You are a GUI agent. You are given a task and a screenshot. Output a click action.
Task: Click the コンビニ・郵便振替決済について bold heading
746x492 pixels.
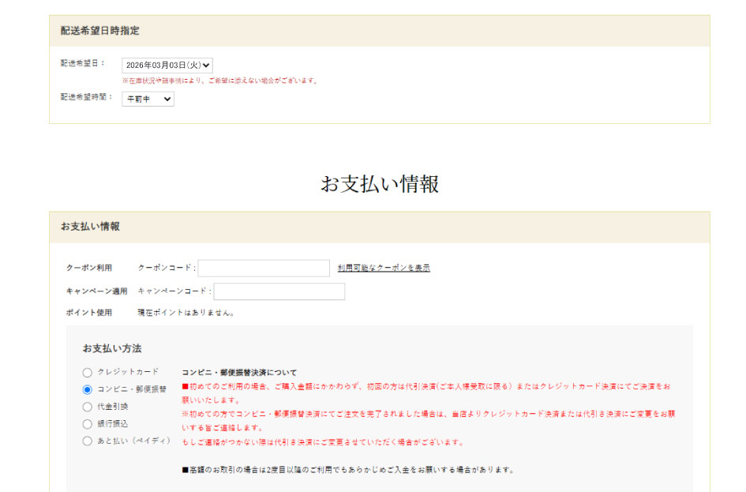point(239,372)
